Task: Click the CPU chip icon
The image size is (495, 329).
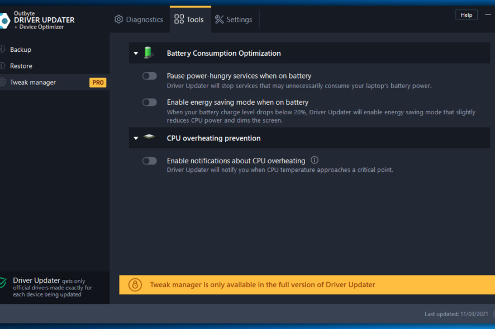Action: pyautogui.click(x=149, y=138)
